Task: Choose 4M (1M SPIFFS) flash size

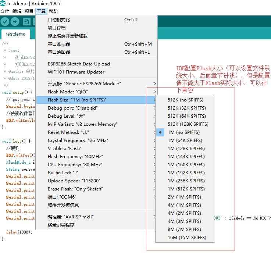Action: pyautogui.click(x=185, y=205)
